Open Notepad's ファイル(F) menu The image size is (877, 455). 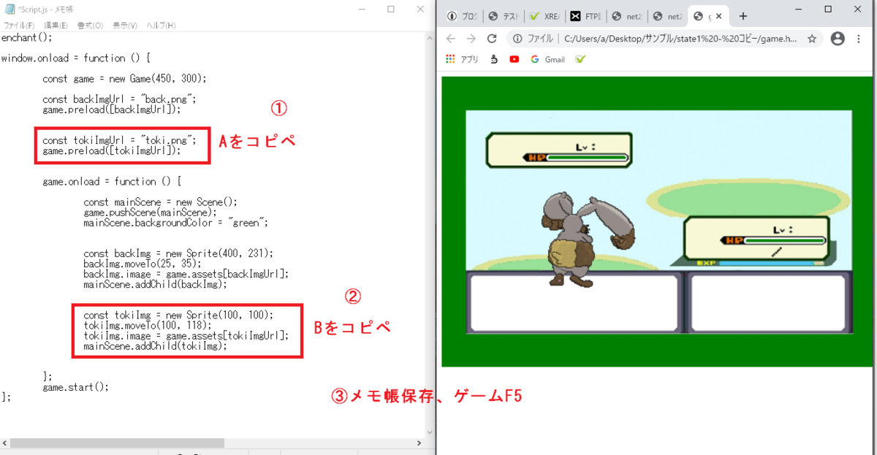[18, 26]
